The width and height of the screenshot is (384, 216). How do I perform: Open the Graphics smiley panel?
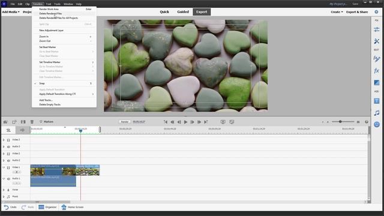click(x=376, y=124)
